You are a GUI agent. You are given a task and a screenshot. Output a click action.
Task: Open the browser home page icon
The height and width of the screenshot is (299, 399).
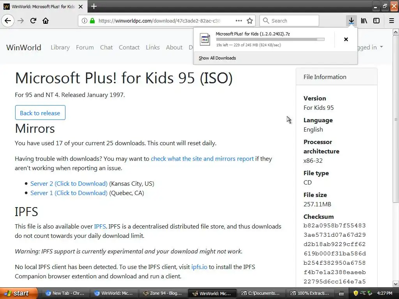coord(46,21)
